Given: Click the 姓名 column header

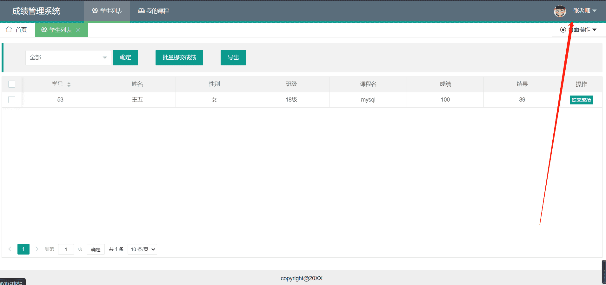Looking at the screenshot, I should 137,84.
